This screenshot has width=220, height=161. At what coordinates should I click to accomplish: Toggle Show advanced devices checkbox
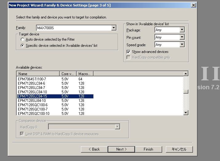click(128, 52)
